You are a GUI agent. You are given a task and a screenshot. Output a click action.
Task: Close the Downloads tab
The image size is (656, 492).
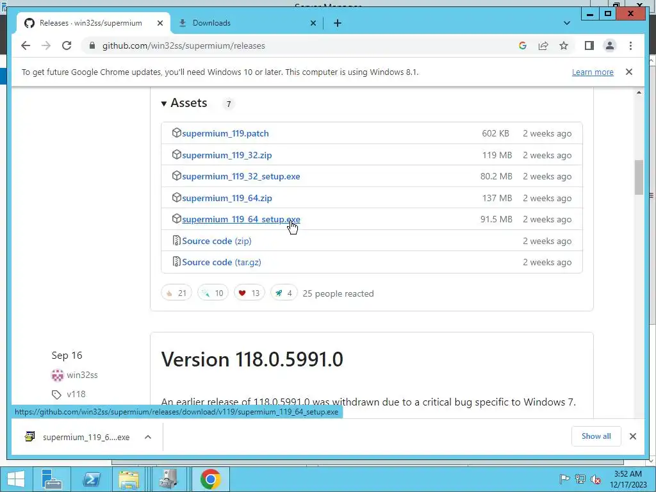coord(313,23)
